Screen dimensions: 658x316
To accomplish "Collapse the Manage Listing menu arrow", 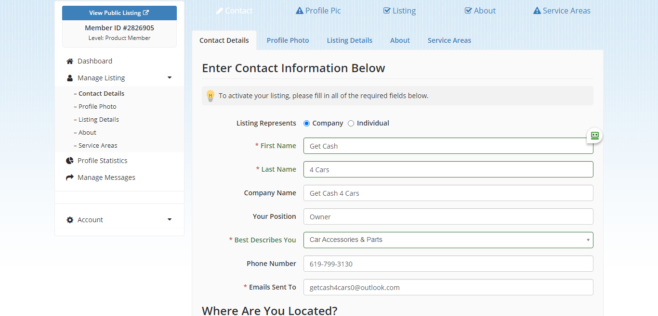I will click(170, 78).
